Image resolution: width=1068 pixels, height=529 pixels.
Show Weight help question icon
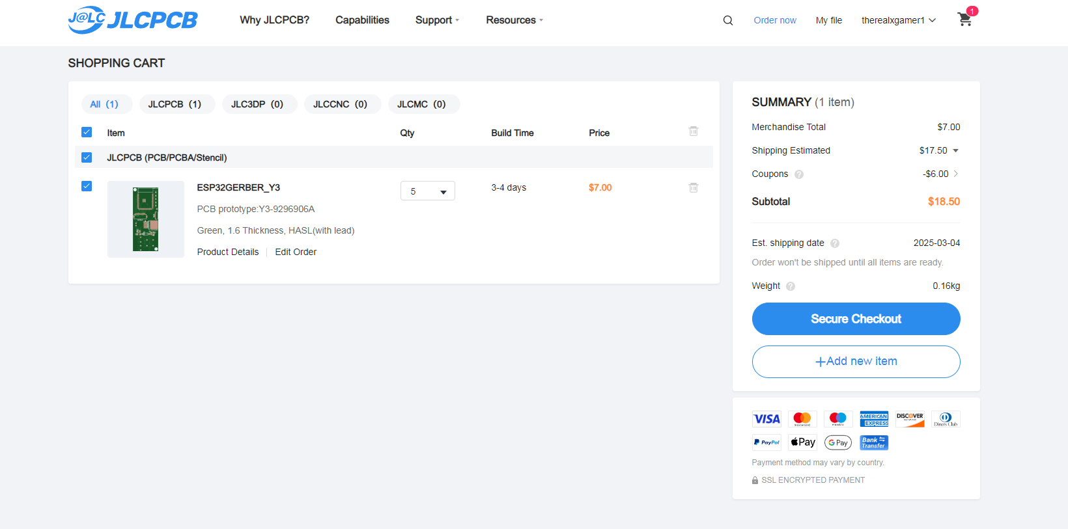pyautogui.click(x=791, y=286)
